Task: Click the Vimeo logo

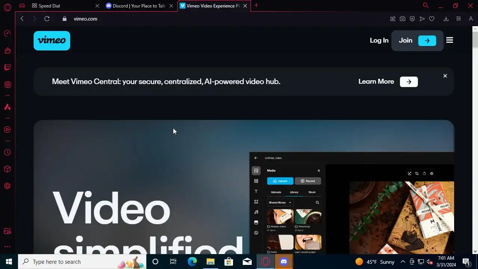Action: (x=52, y=40)
